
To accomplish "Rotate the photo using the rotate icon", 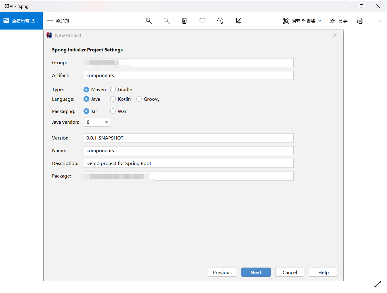I will [220, 21].
